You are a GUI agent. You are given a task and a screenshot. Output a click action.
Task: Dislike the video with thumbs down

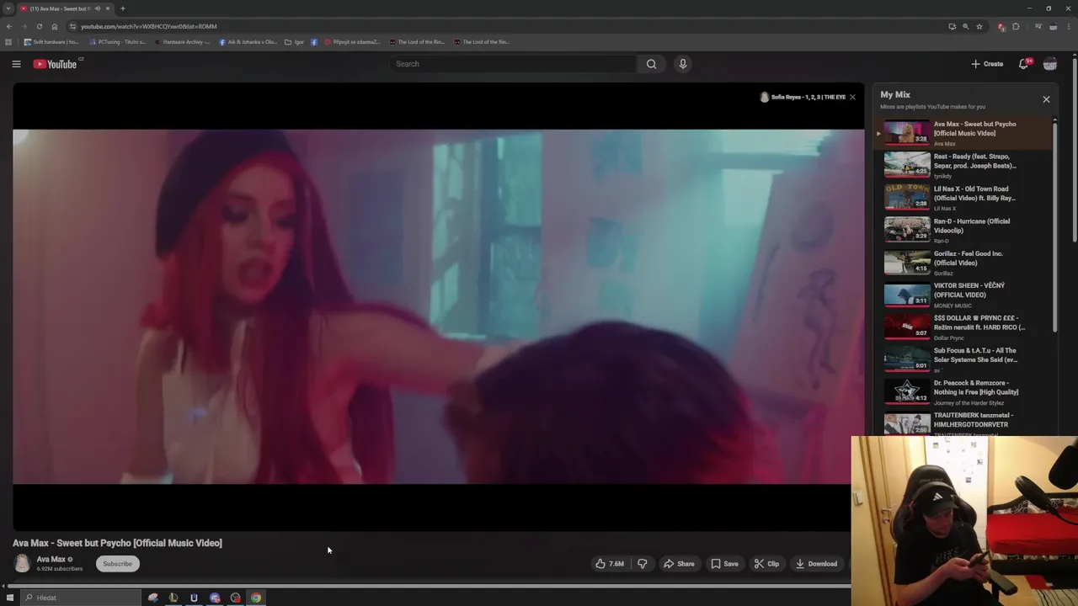click(643, 564)
